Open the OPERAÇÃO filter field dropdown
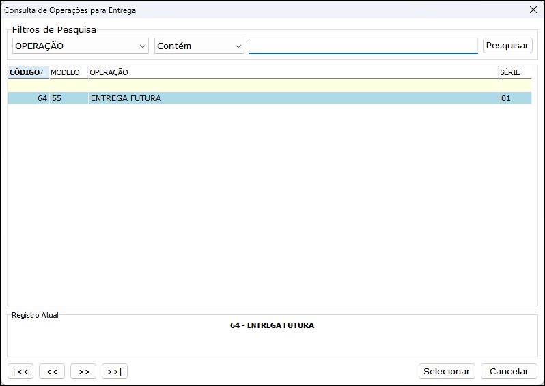Screen dimensions: 545x386 81,46
